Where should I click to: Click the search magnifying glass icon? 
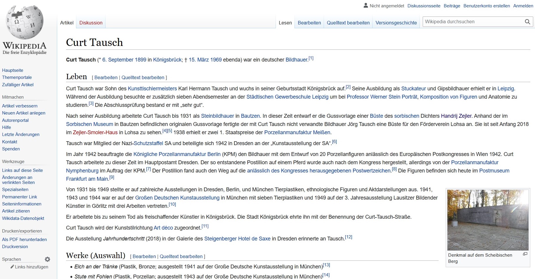click(x=527, y=22)
